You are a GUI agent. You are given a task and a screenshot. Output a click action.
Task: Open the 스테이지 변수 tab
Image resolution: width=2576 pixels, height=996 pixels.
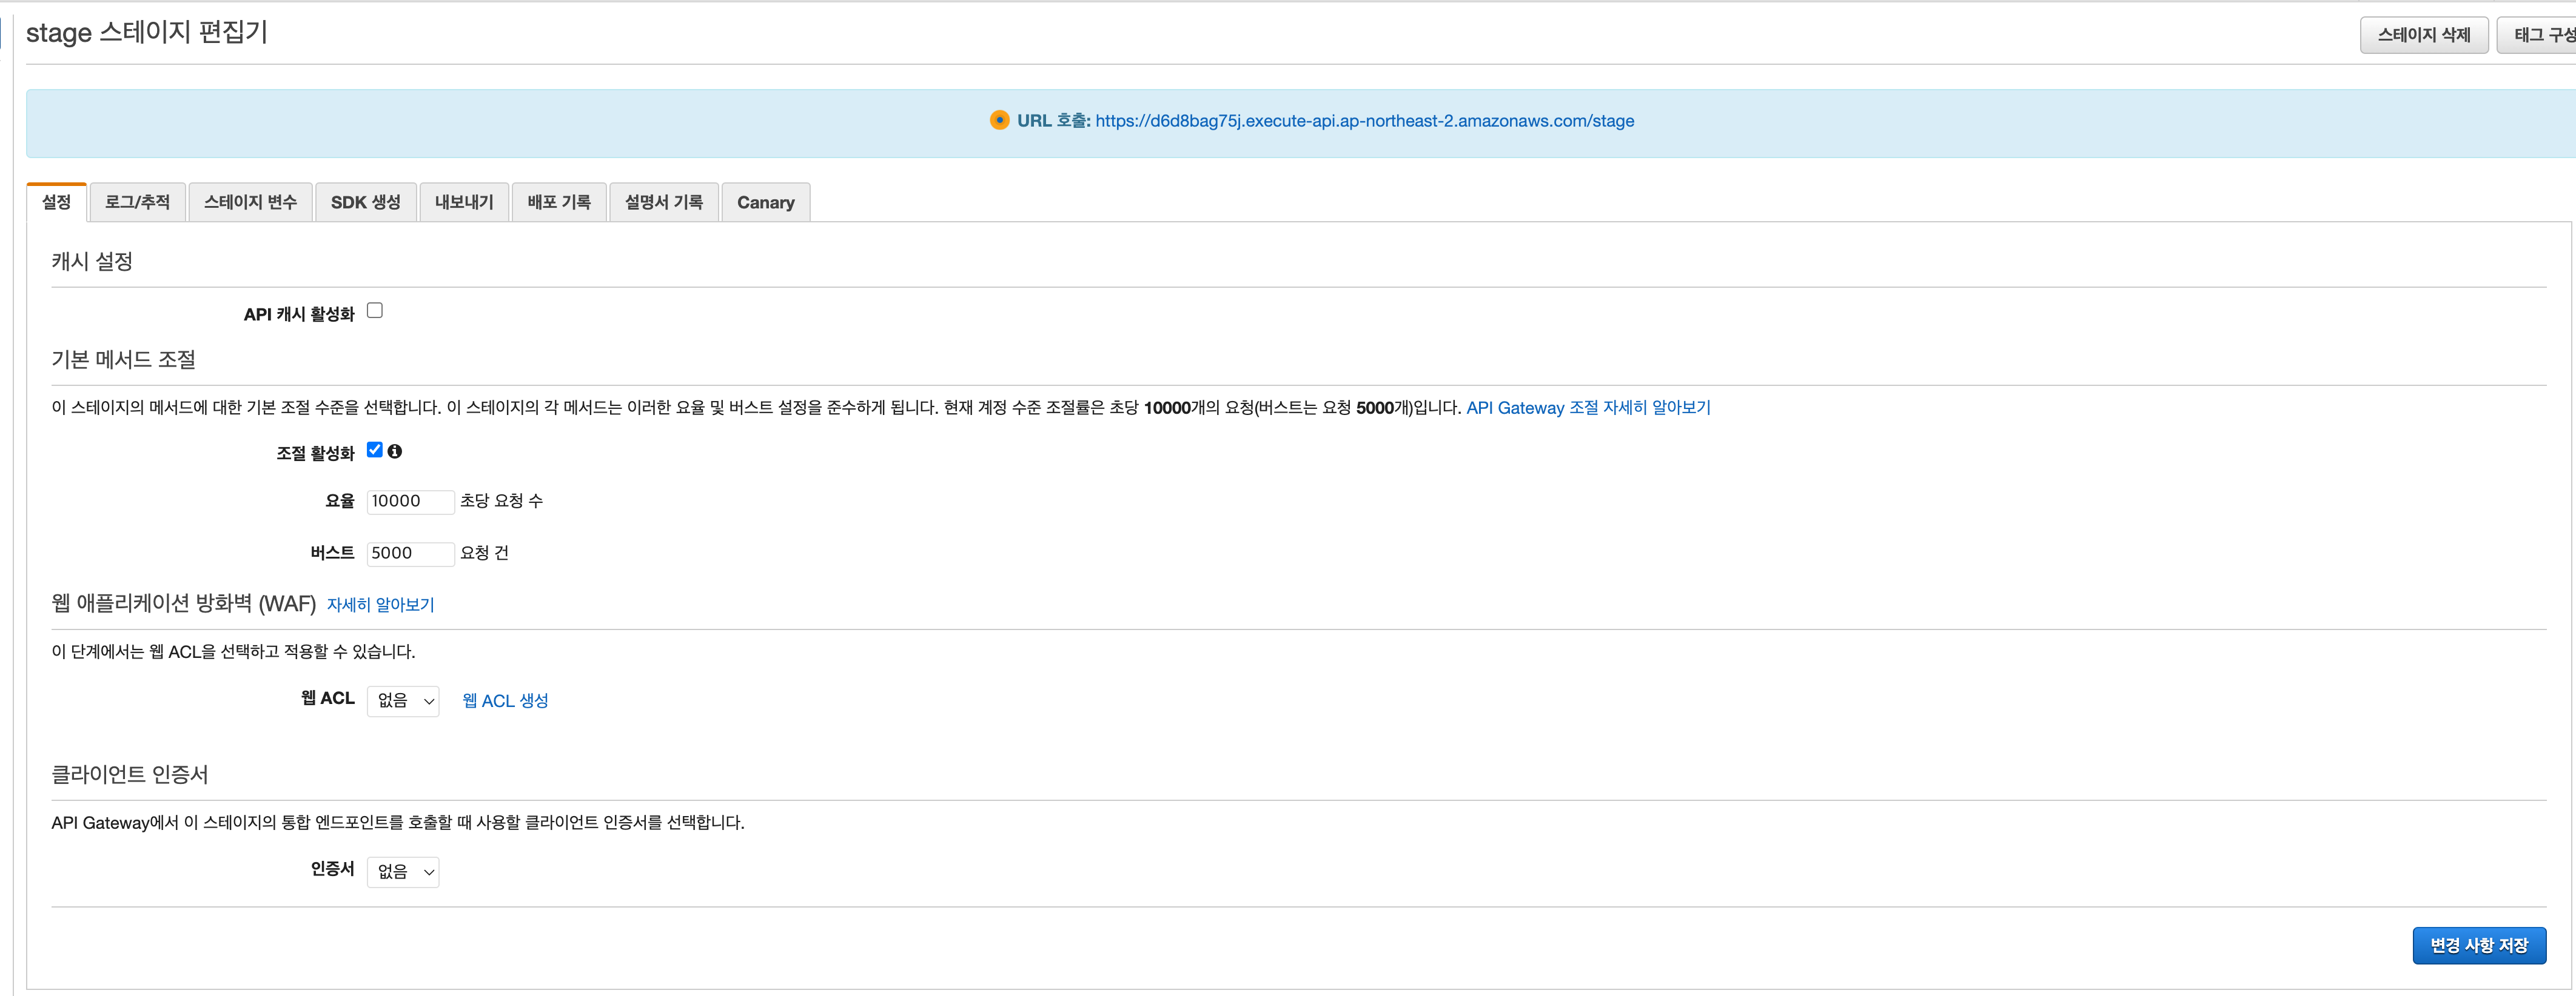click(x=250, y=202)
